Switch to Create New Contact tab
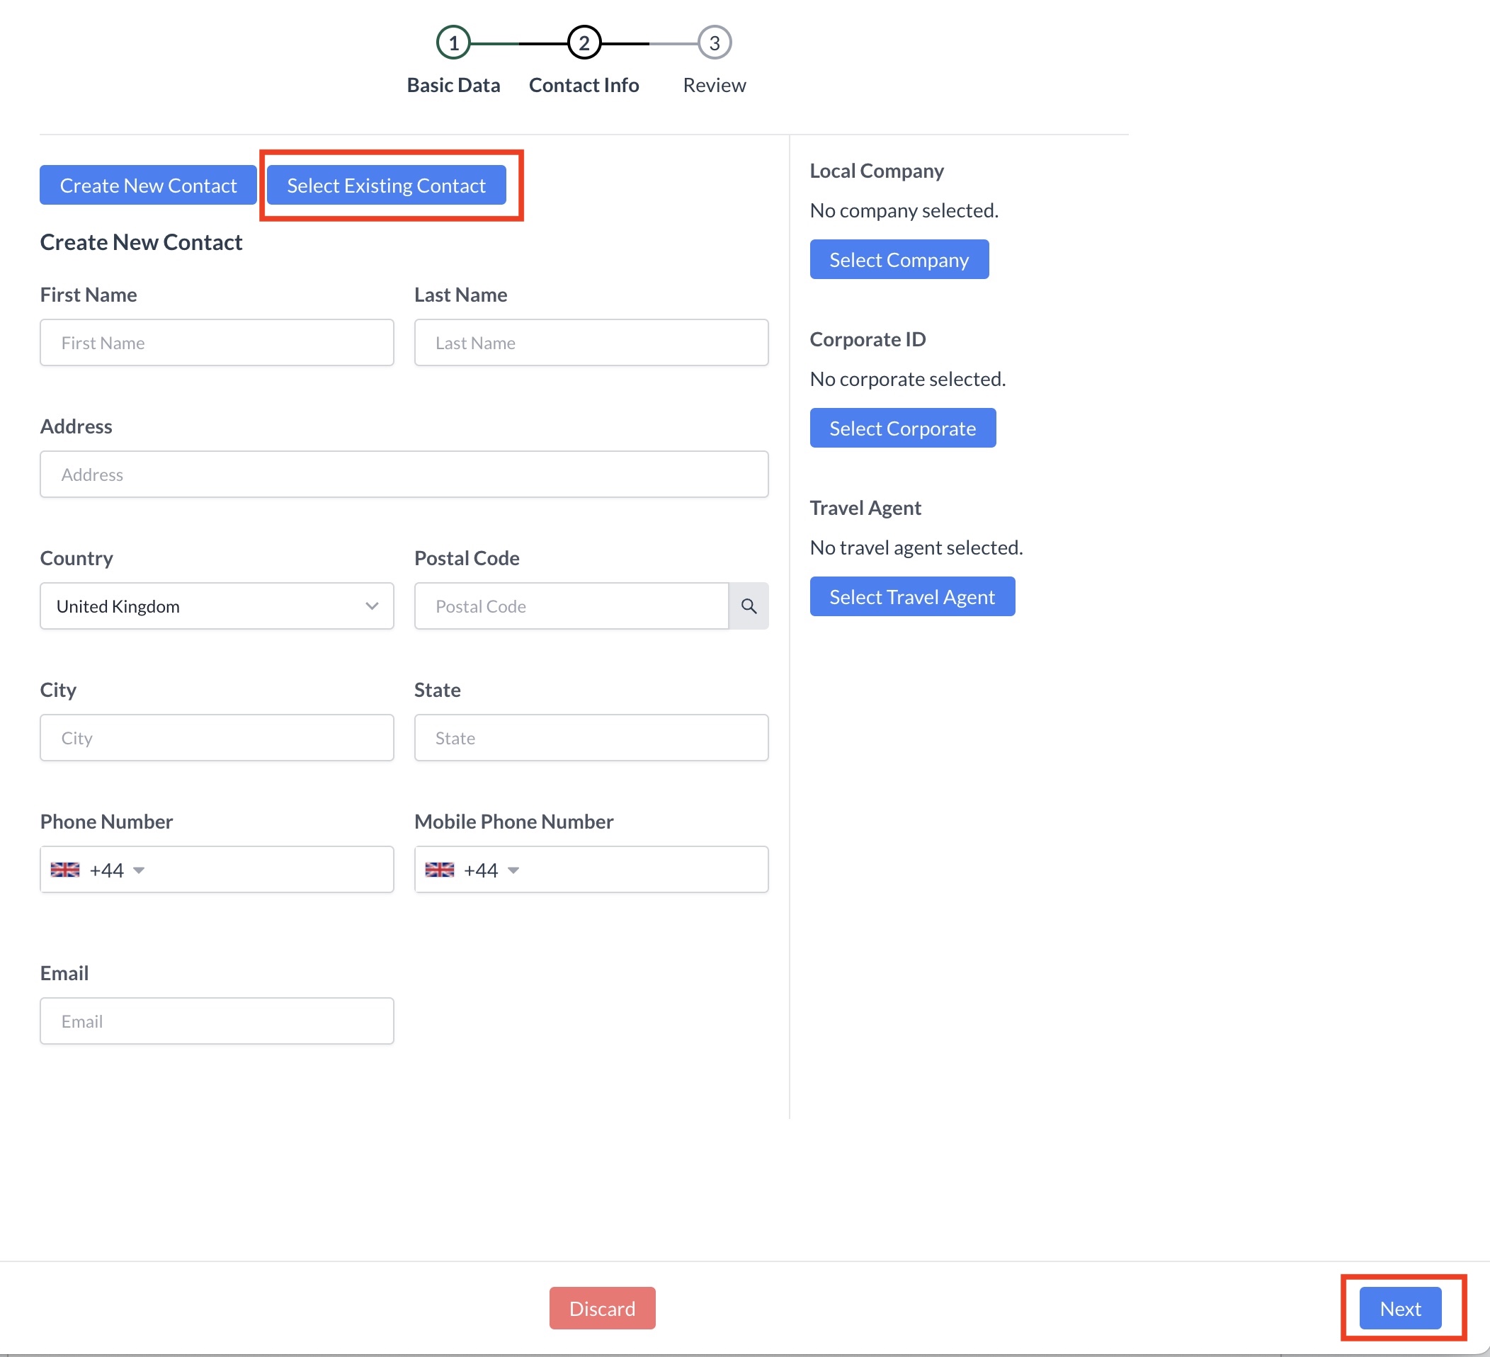This screenshot has width=1490, height=1357. (148, 185)
